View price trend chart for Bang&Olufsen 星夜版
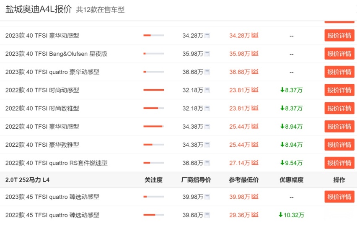Image resolution: width=357 pixels, height=226 pixels. 255,53
